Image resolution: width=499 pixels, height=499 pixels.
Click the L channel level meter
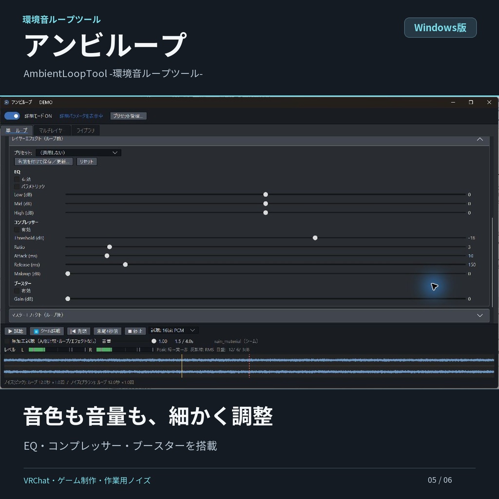point(58,350)
